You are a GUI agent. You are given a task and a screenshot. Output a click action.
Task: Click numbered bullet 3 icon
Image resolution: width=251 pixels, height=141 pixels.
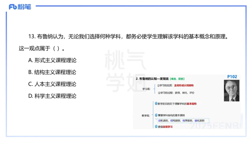point(156,127)
